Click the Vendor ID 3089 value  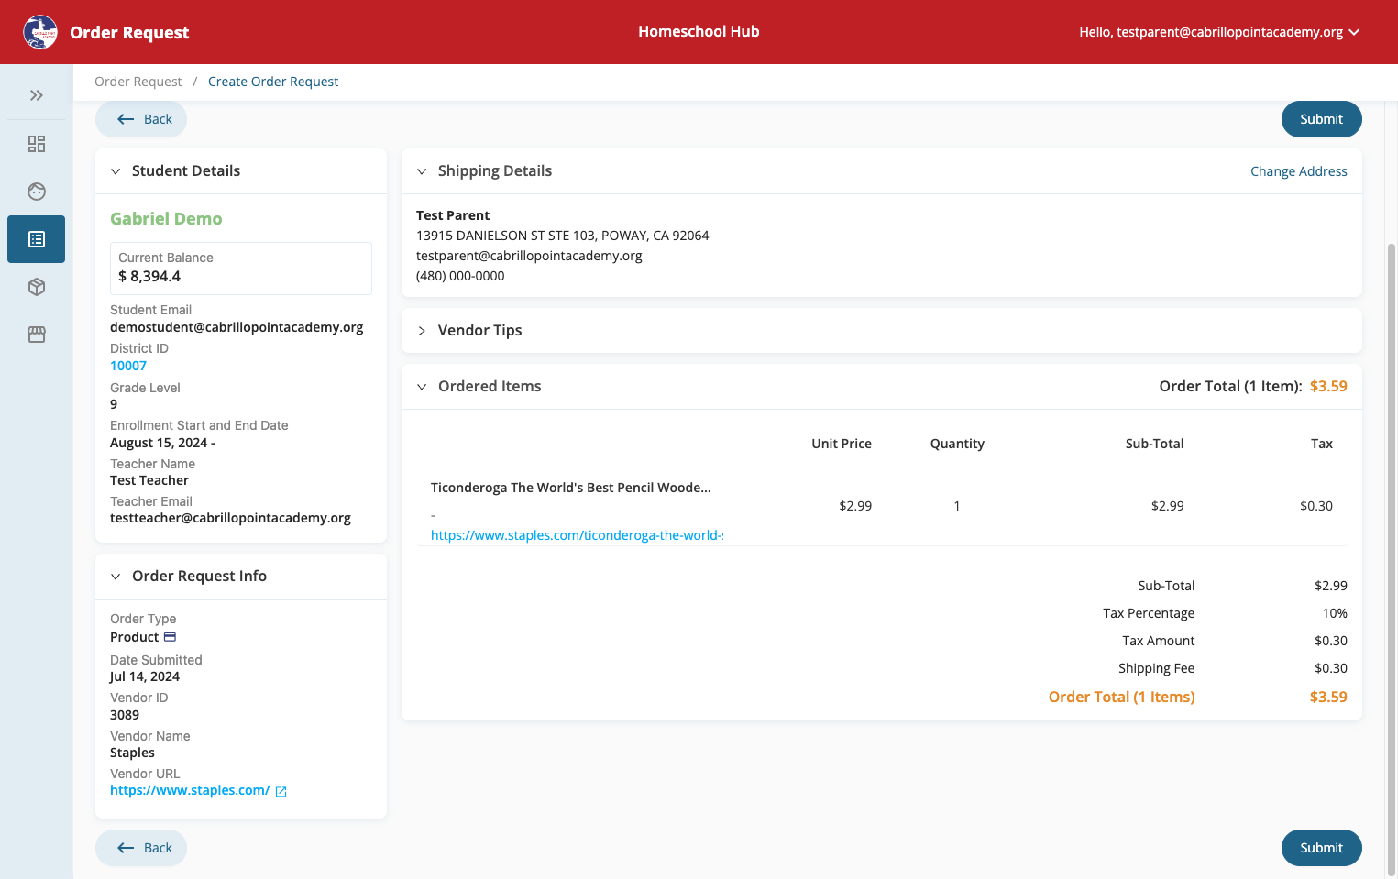[x=125, y=715]
